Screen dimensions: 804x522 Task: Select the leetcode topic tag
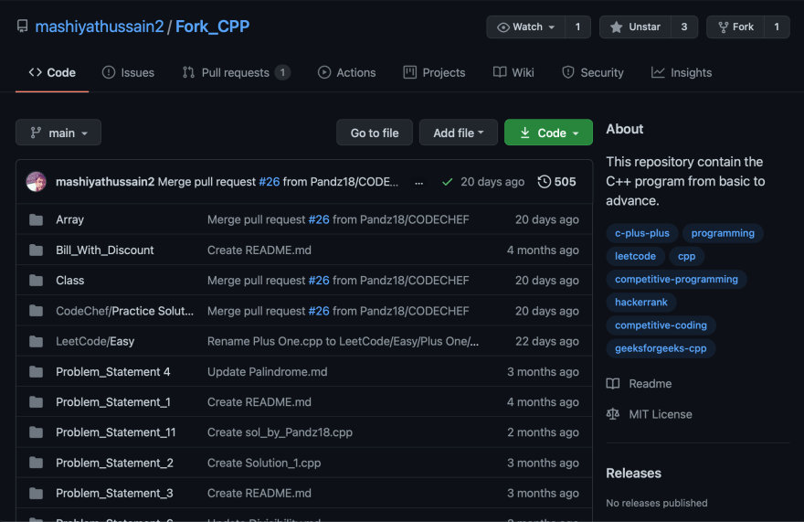[635, 256]
